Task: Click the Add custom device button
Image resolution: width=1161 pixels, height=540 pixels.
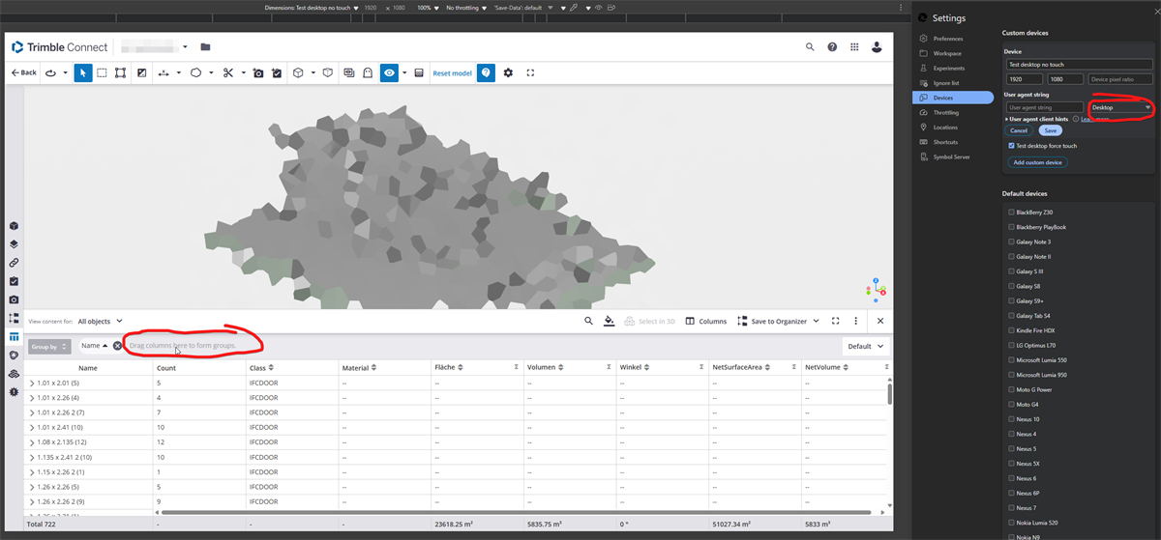Action: tap(1037, 162)
